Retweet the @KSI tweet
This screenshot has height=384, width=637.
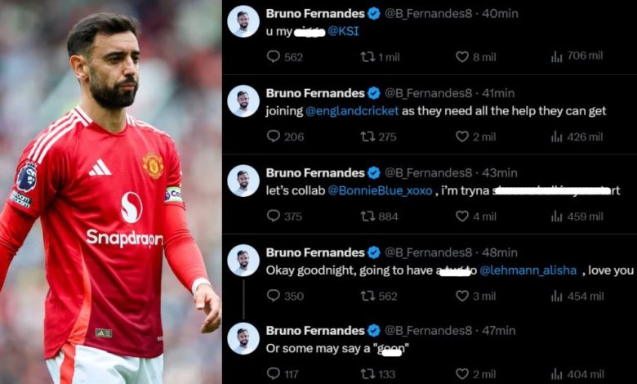[367, 56]
